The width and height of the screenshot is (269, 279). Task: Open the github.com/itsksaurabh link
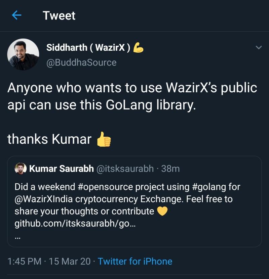[75, 223]
